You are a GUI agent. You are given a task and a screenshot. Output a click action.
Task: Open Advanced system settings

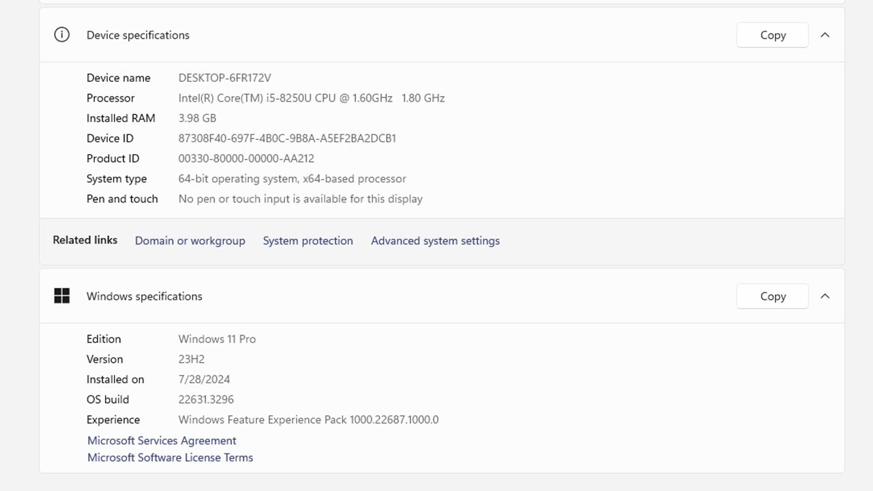tap(435, 241)
